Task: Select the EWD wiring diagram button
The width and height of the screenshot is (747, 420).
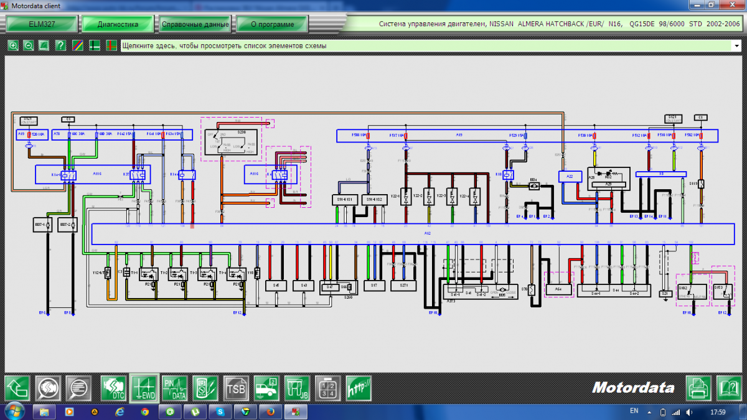Action: tap(144, 388)
